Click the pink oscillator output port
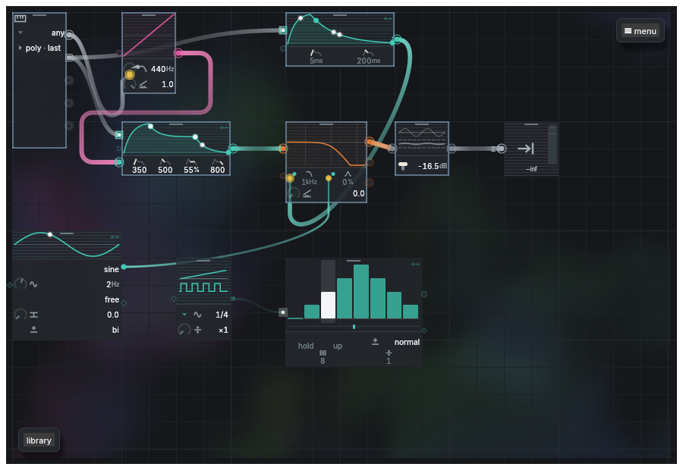The image size is (683, 470). click(x=178, y=53)
